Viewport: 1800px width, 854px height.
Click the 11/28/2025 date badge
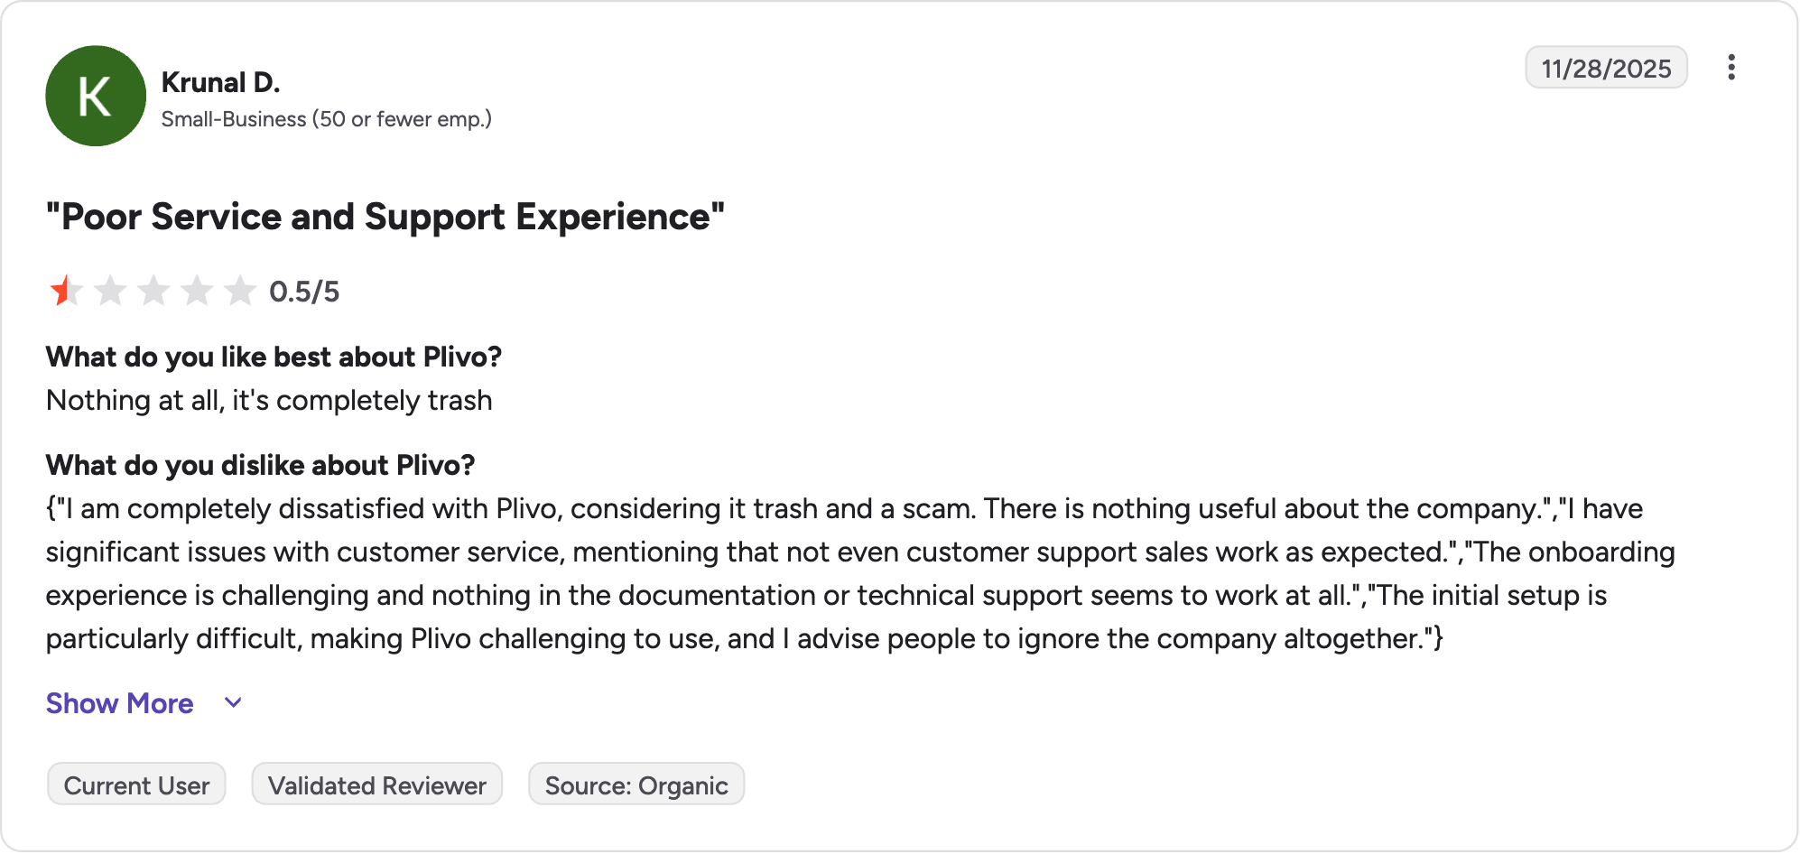[1606, 68]
